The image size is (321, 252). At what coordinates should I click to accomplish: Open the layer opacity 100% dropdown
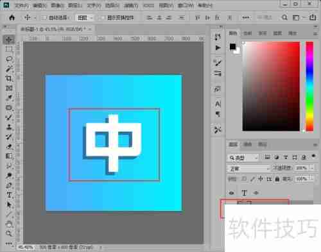(x=313, y=168)
